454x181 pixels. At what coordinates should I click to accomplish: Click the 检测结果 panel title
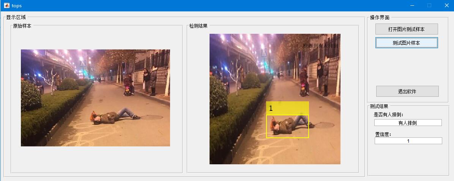click(x=198, y=26)
